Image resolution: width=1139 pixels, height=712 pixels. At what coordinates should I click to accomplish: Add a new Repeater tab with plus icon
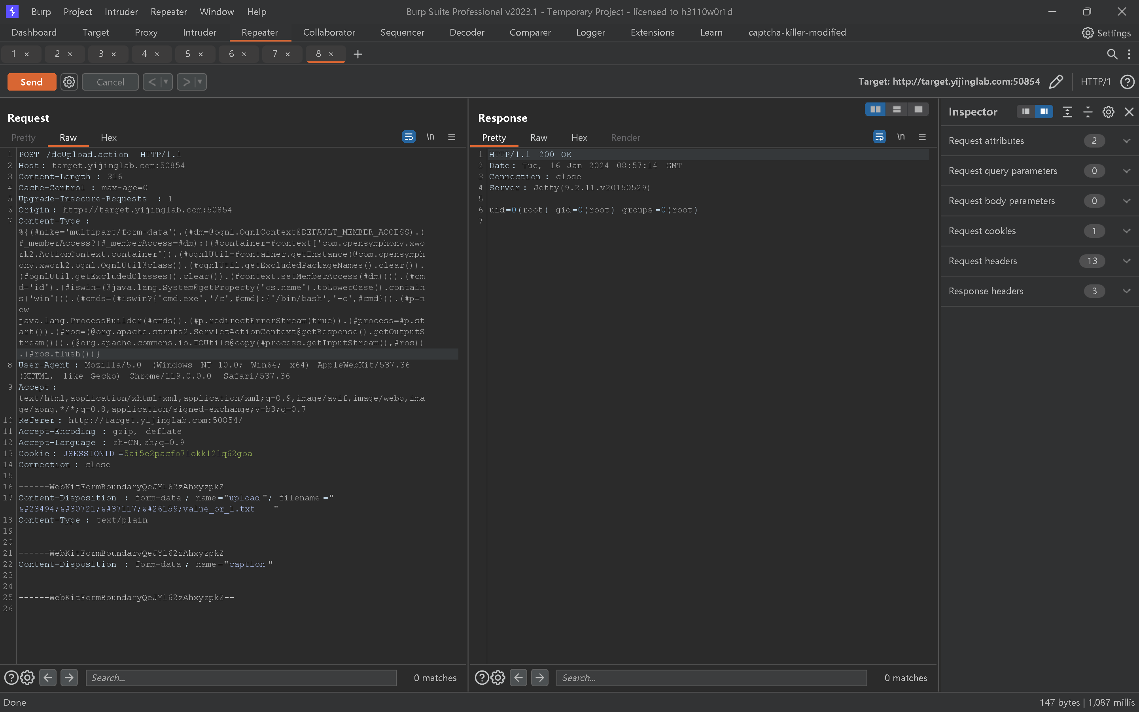(358, 54)
